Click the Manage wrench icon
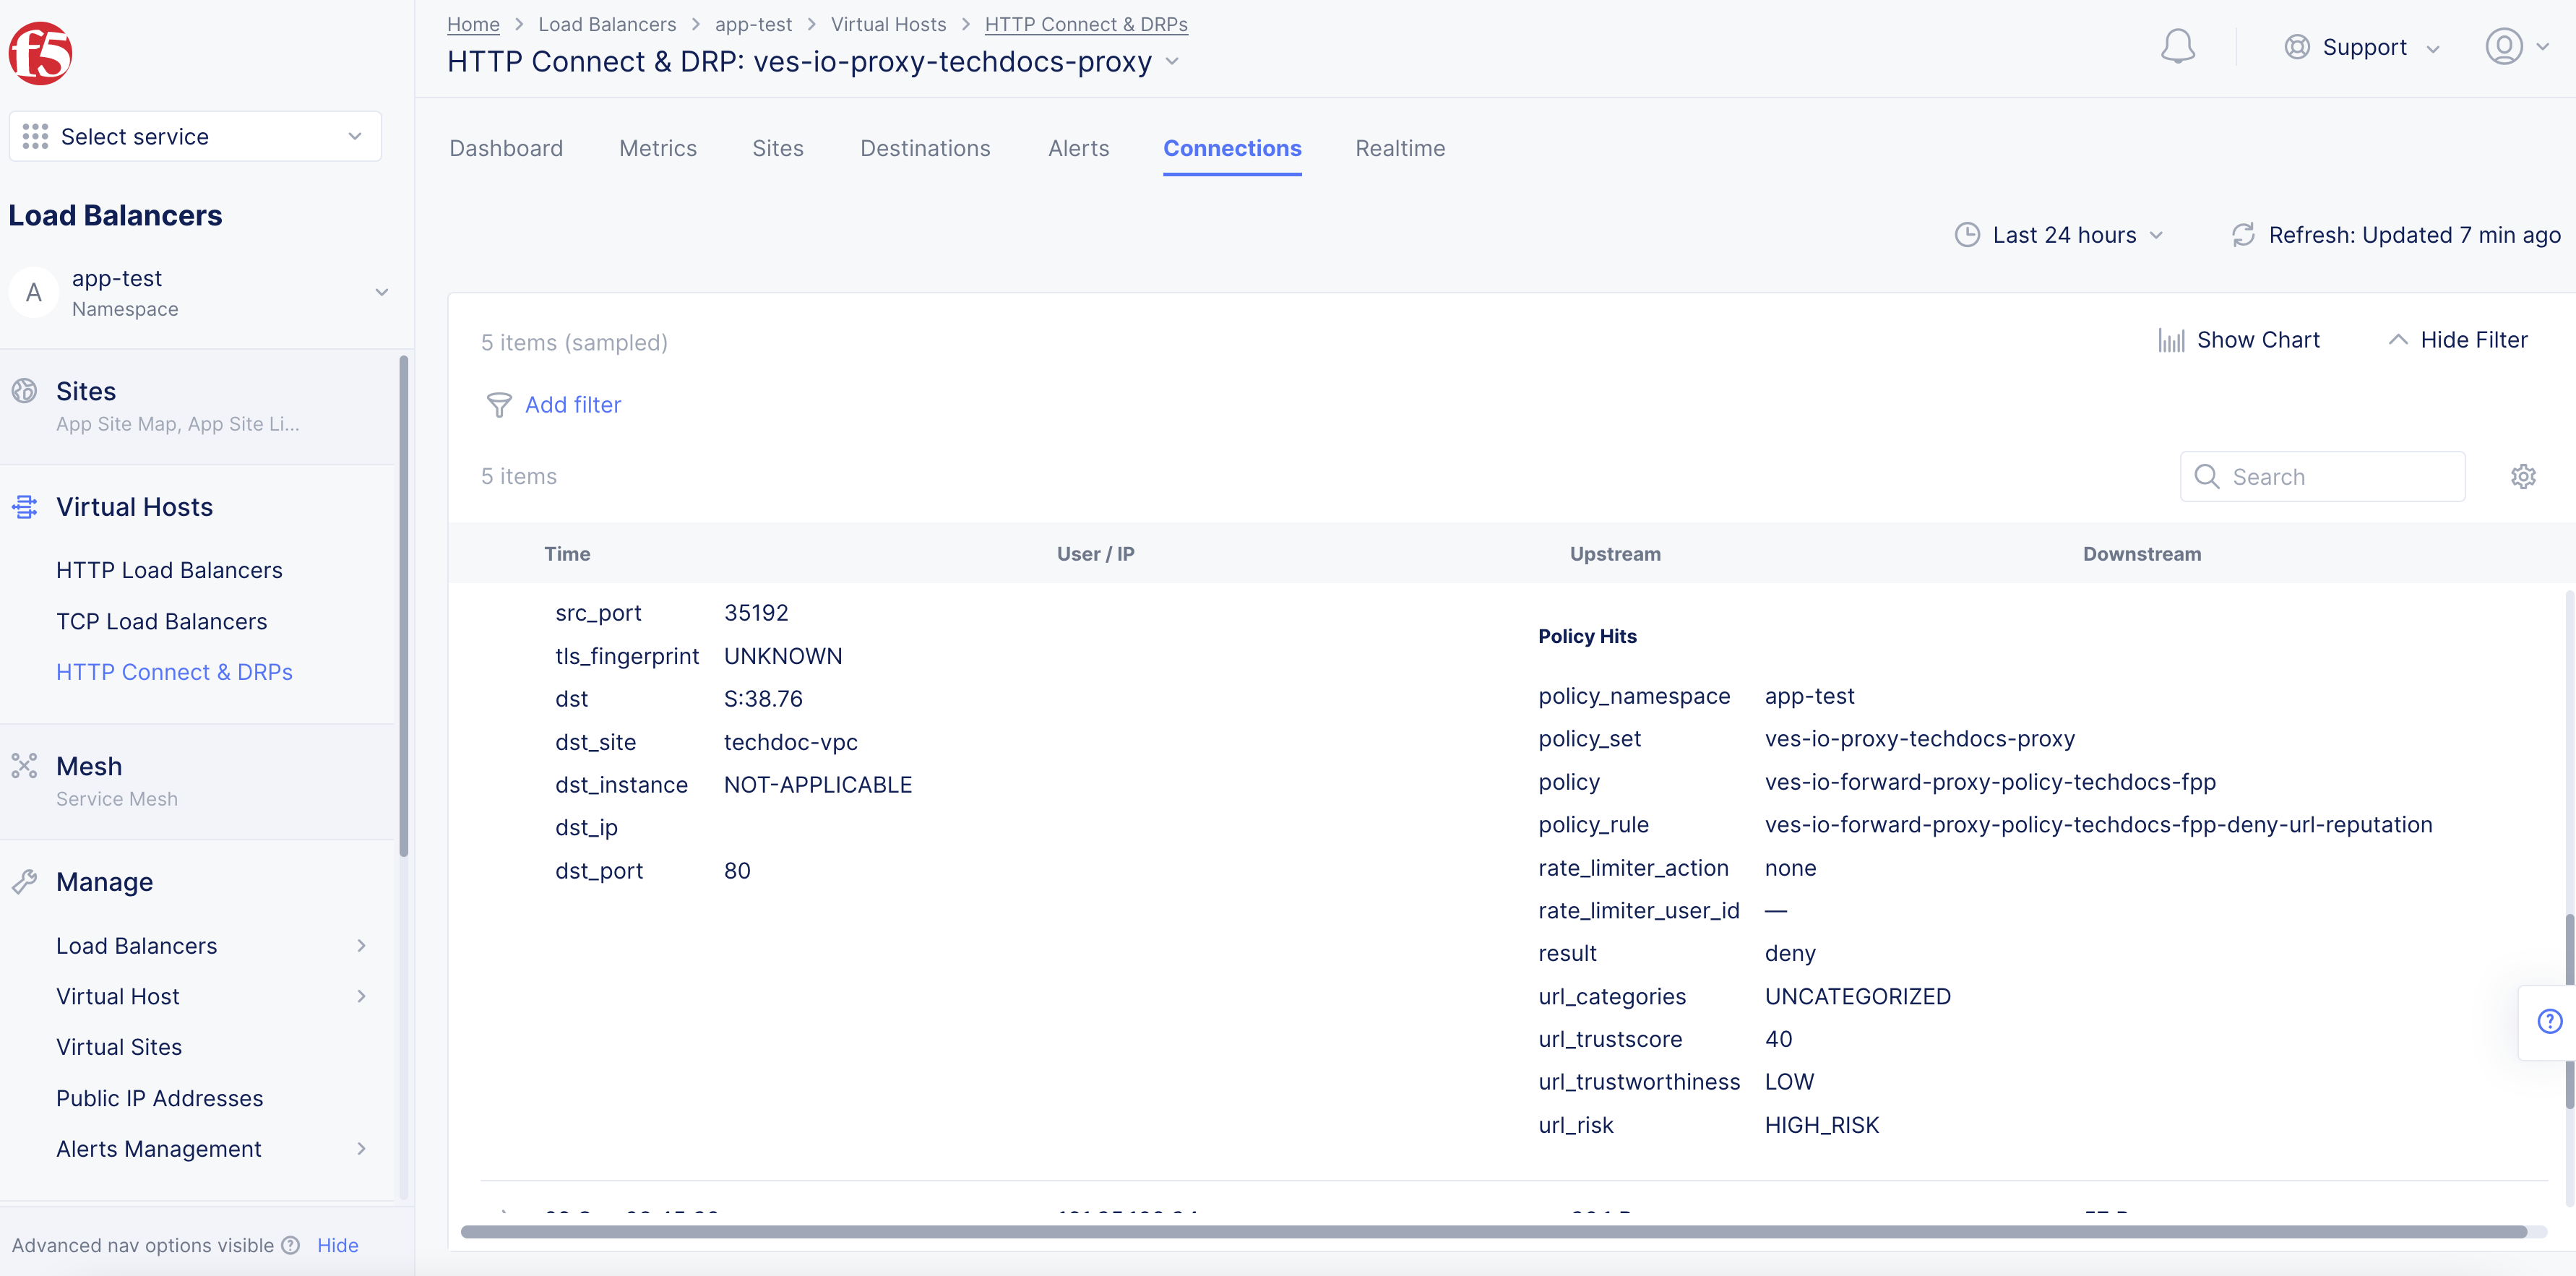Viewport: 2576px width, 1276px height. pyautogui.click(x=24, y=881)
